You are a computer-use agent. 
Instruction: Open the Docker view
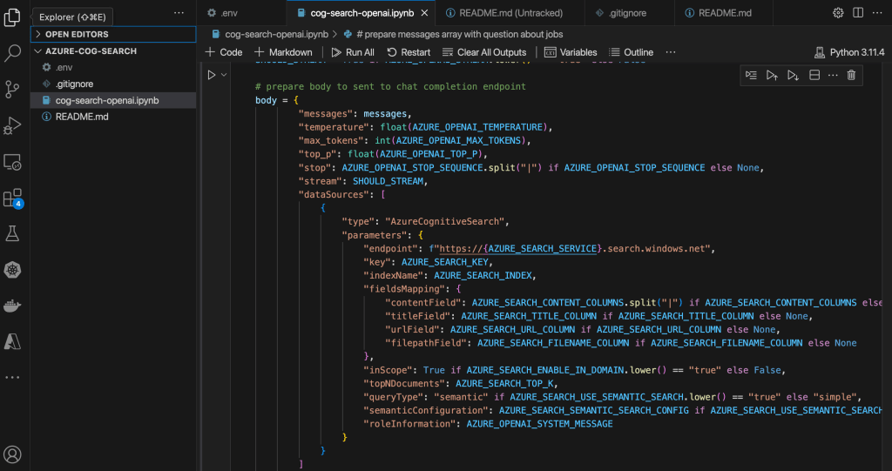click(x=12, y=306)
